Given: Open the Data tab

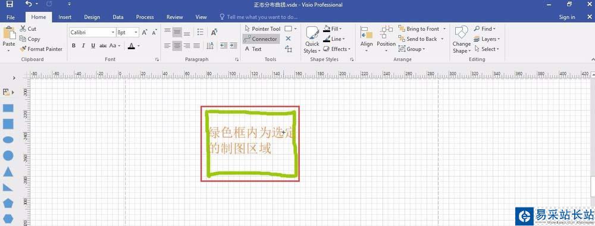Looking at the screenshot, I should point(118,17).
